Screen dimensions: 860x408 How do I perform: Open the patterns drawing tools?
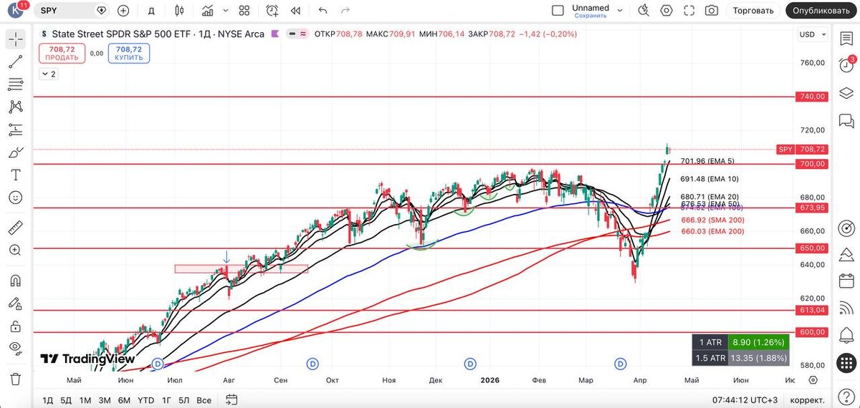[x=15, y=107]
